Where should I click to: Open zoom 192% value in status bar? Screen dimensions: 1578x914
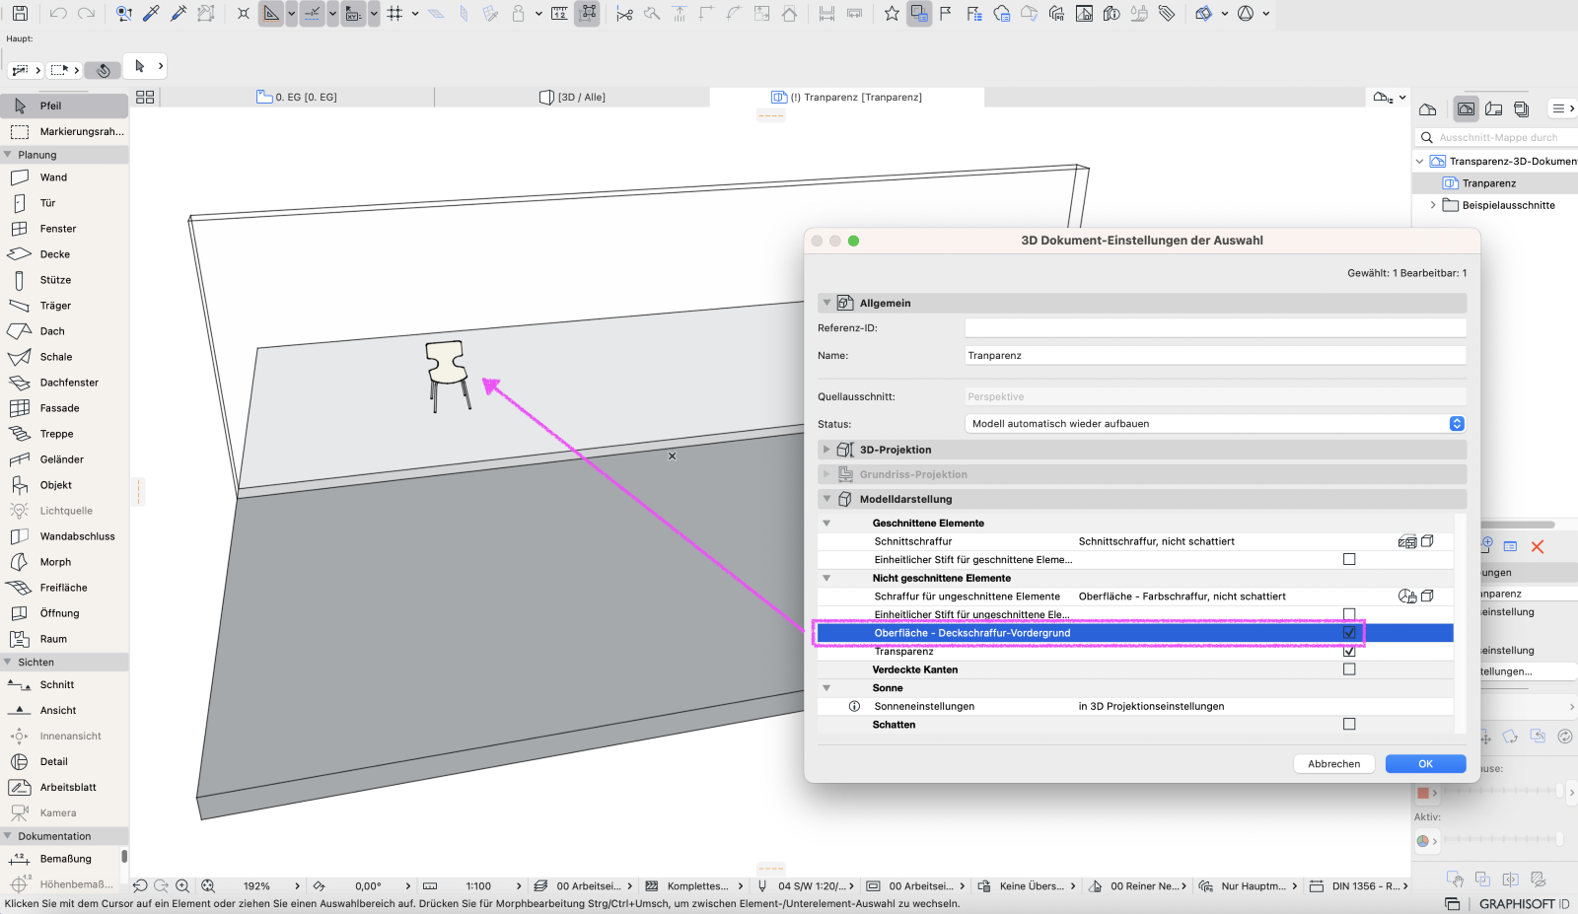tap(256, 886)
